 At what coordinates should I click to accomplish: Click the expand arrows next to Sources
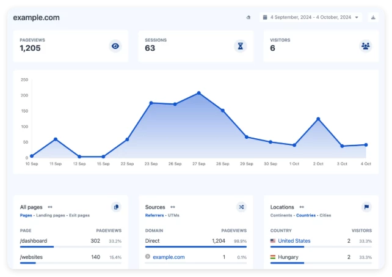pos(173,207)
